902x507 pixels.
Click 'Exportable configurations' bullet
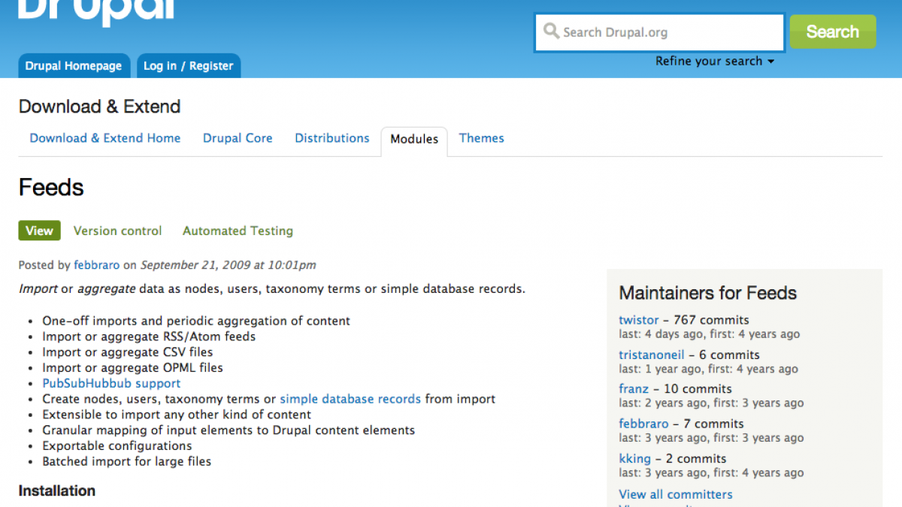pyautogui.click(x=117, y=446)
